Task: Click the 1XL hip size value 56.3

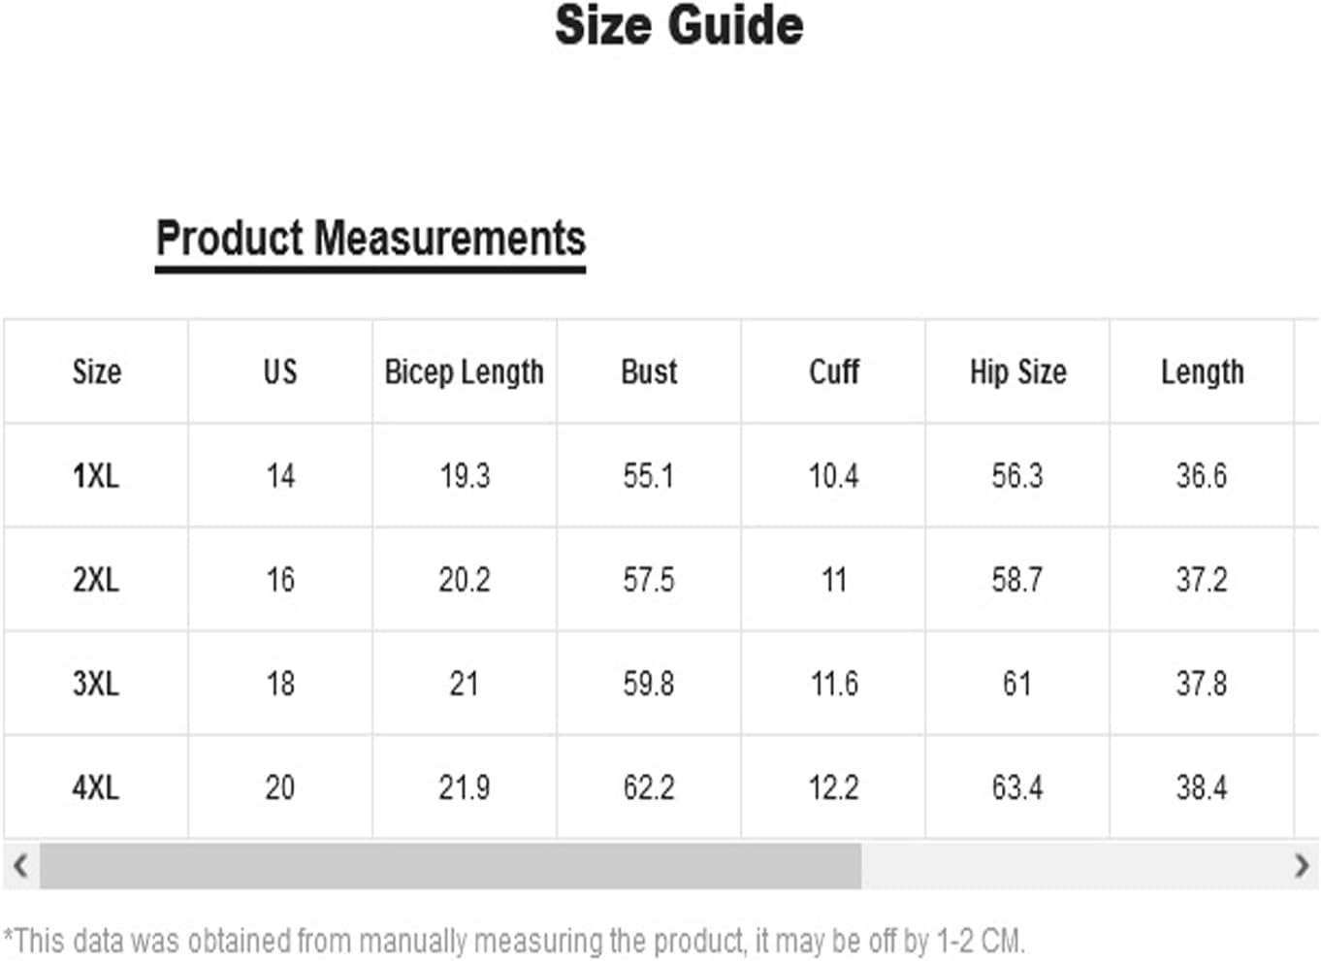Action: [x=1017, y=476]
